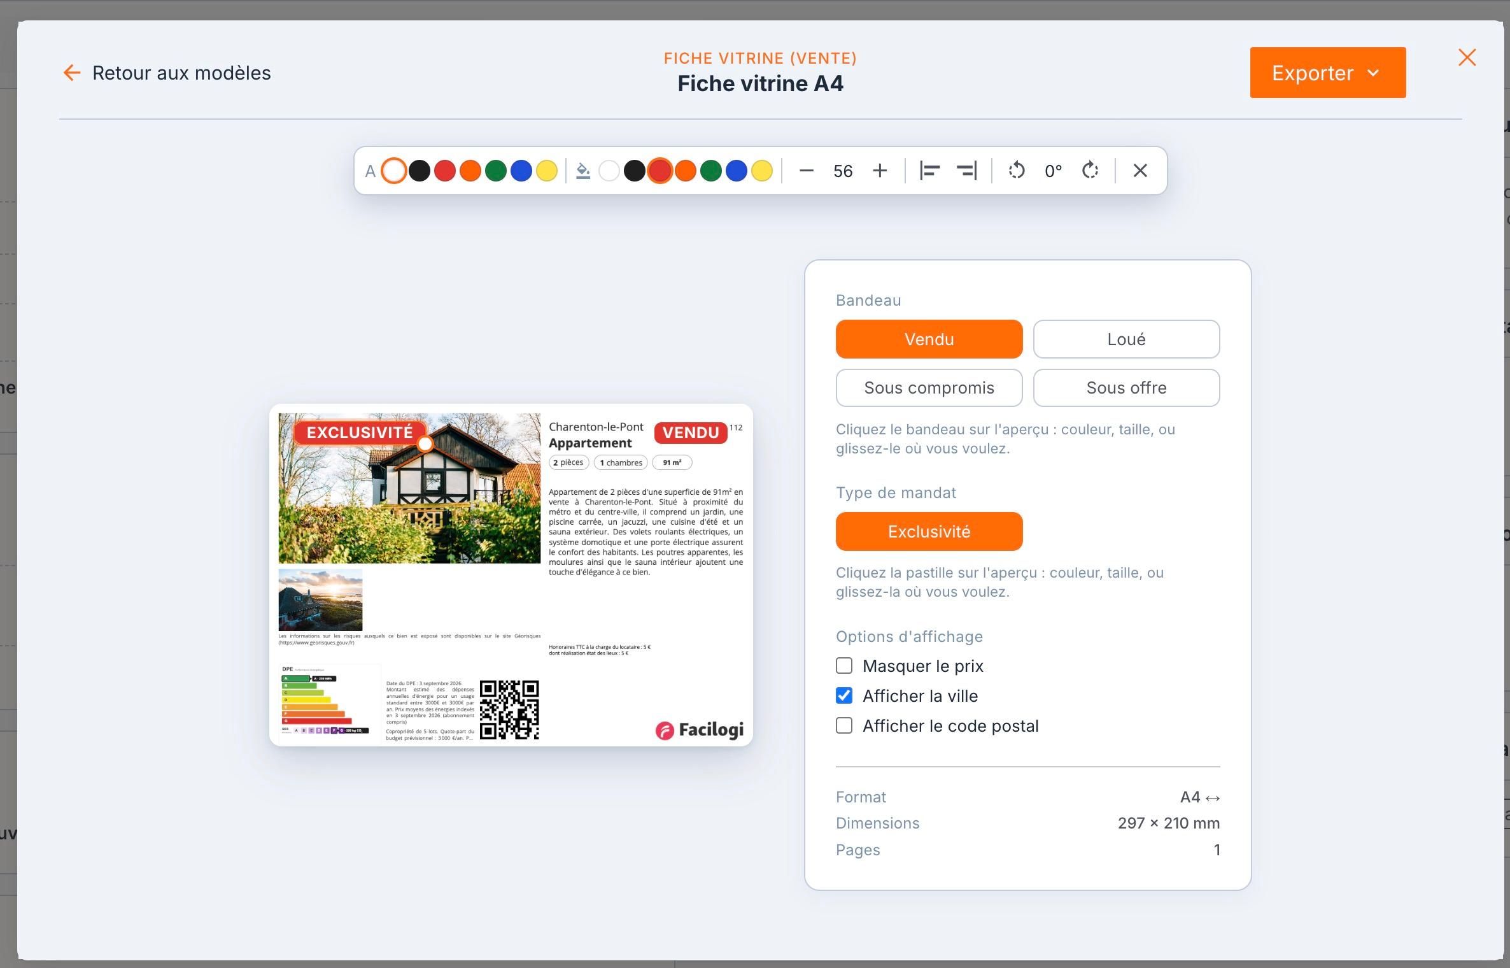Pick orange text color swatch
The image size is (1510, 968).
tap(470, 171)
